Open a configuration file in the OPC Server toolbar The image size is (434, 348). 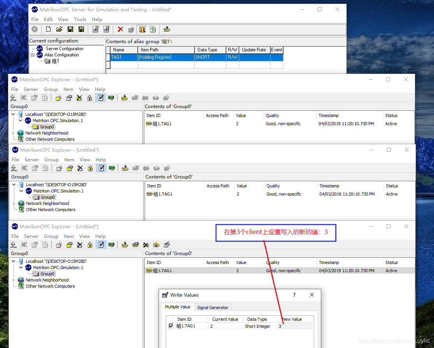[x=59, y=29]
